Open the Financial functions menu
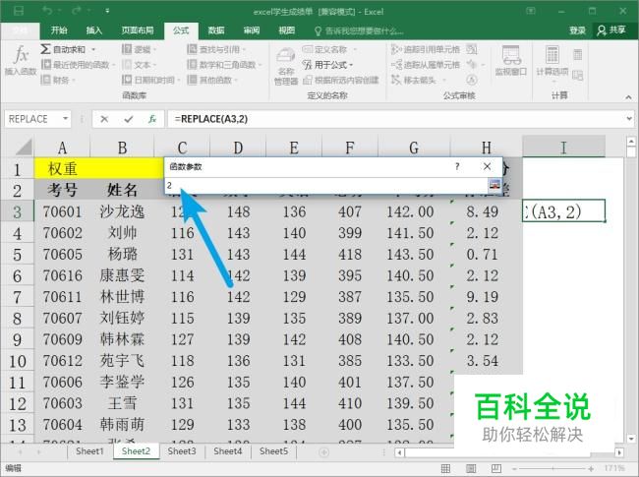Screen dimensions: 639x477 click(58, 80)
